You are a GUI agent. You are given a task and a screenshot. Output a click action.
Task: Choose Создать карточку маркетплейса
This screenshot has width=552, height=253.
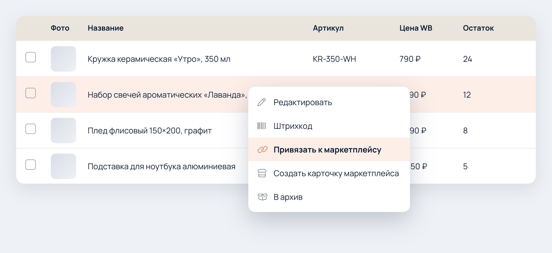pos(329,173)
